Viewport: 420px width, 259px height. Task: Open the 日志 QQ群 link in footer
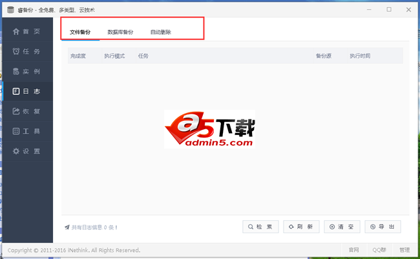pyautogui.click(x=379, y=250)
